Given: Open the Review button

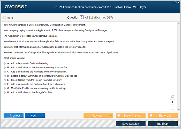Looking at the screenshot, I should tap(98, 115).
